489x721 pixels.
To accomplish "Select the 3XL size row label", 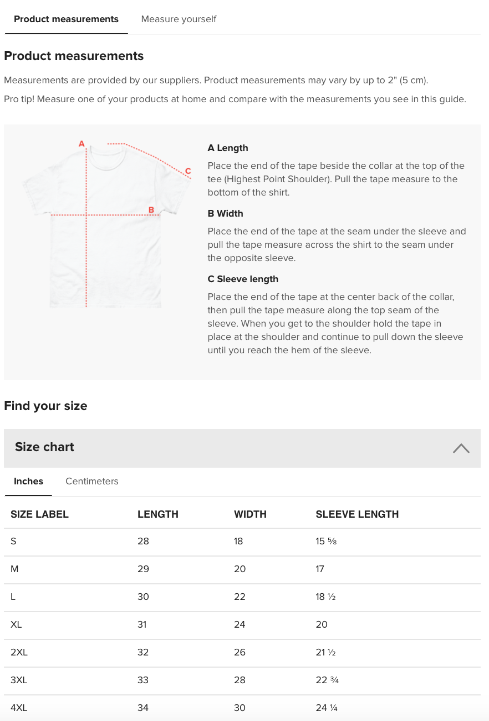I will click(x=19, y=680).
